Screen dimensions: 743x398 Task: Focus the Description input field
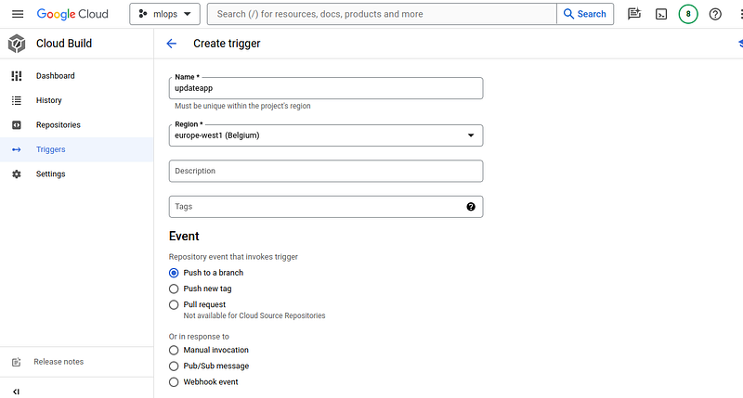[326, 171]
